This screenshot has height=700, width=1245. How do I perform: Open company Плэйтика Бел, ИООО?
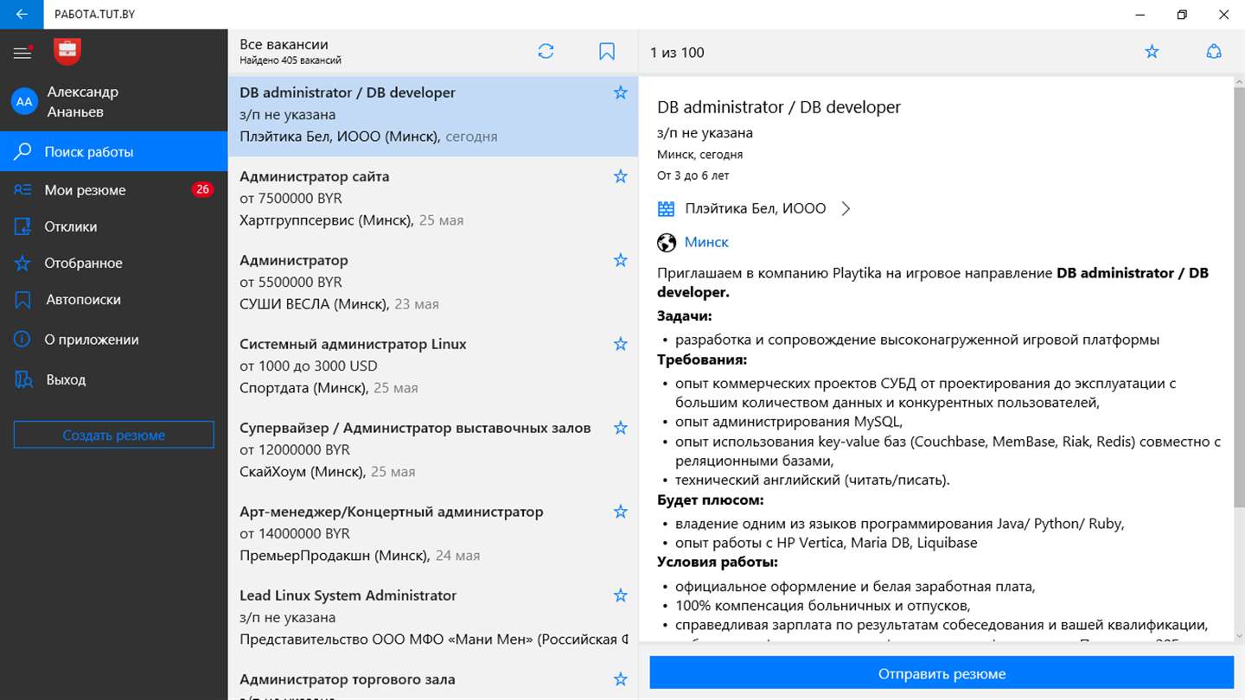click(755, 208)
